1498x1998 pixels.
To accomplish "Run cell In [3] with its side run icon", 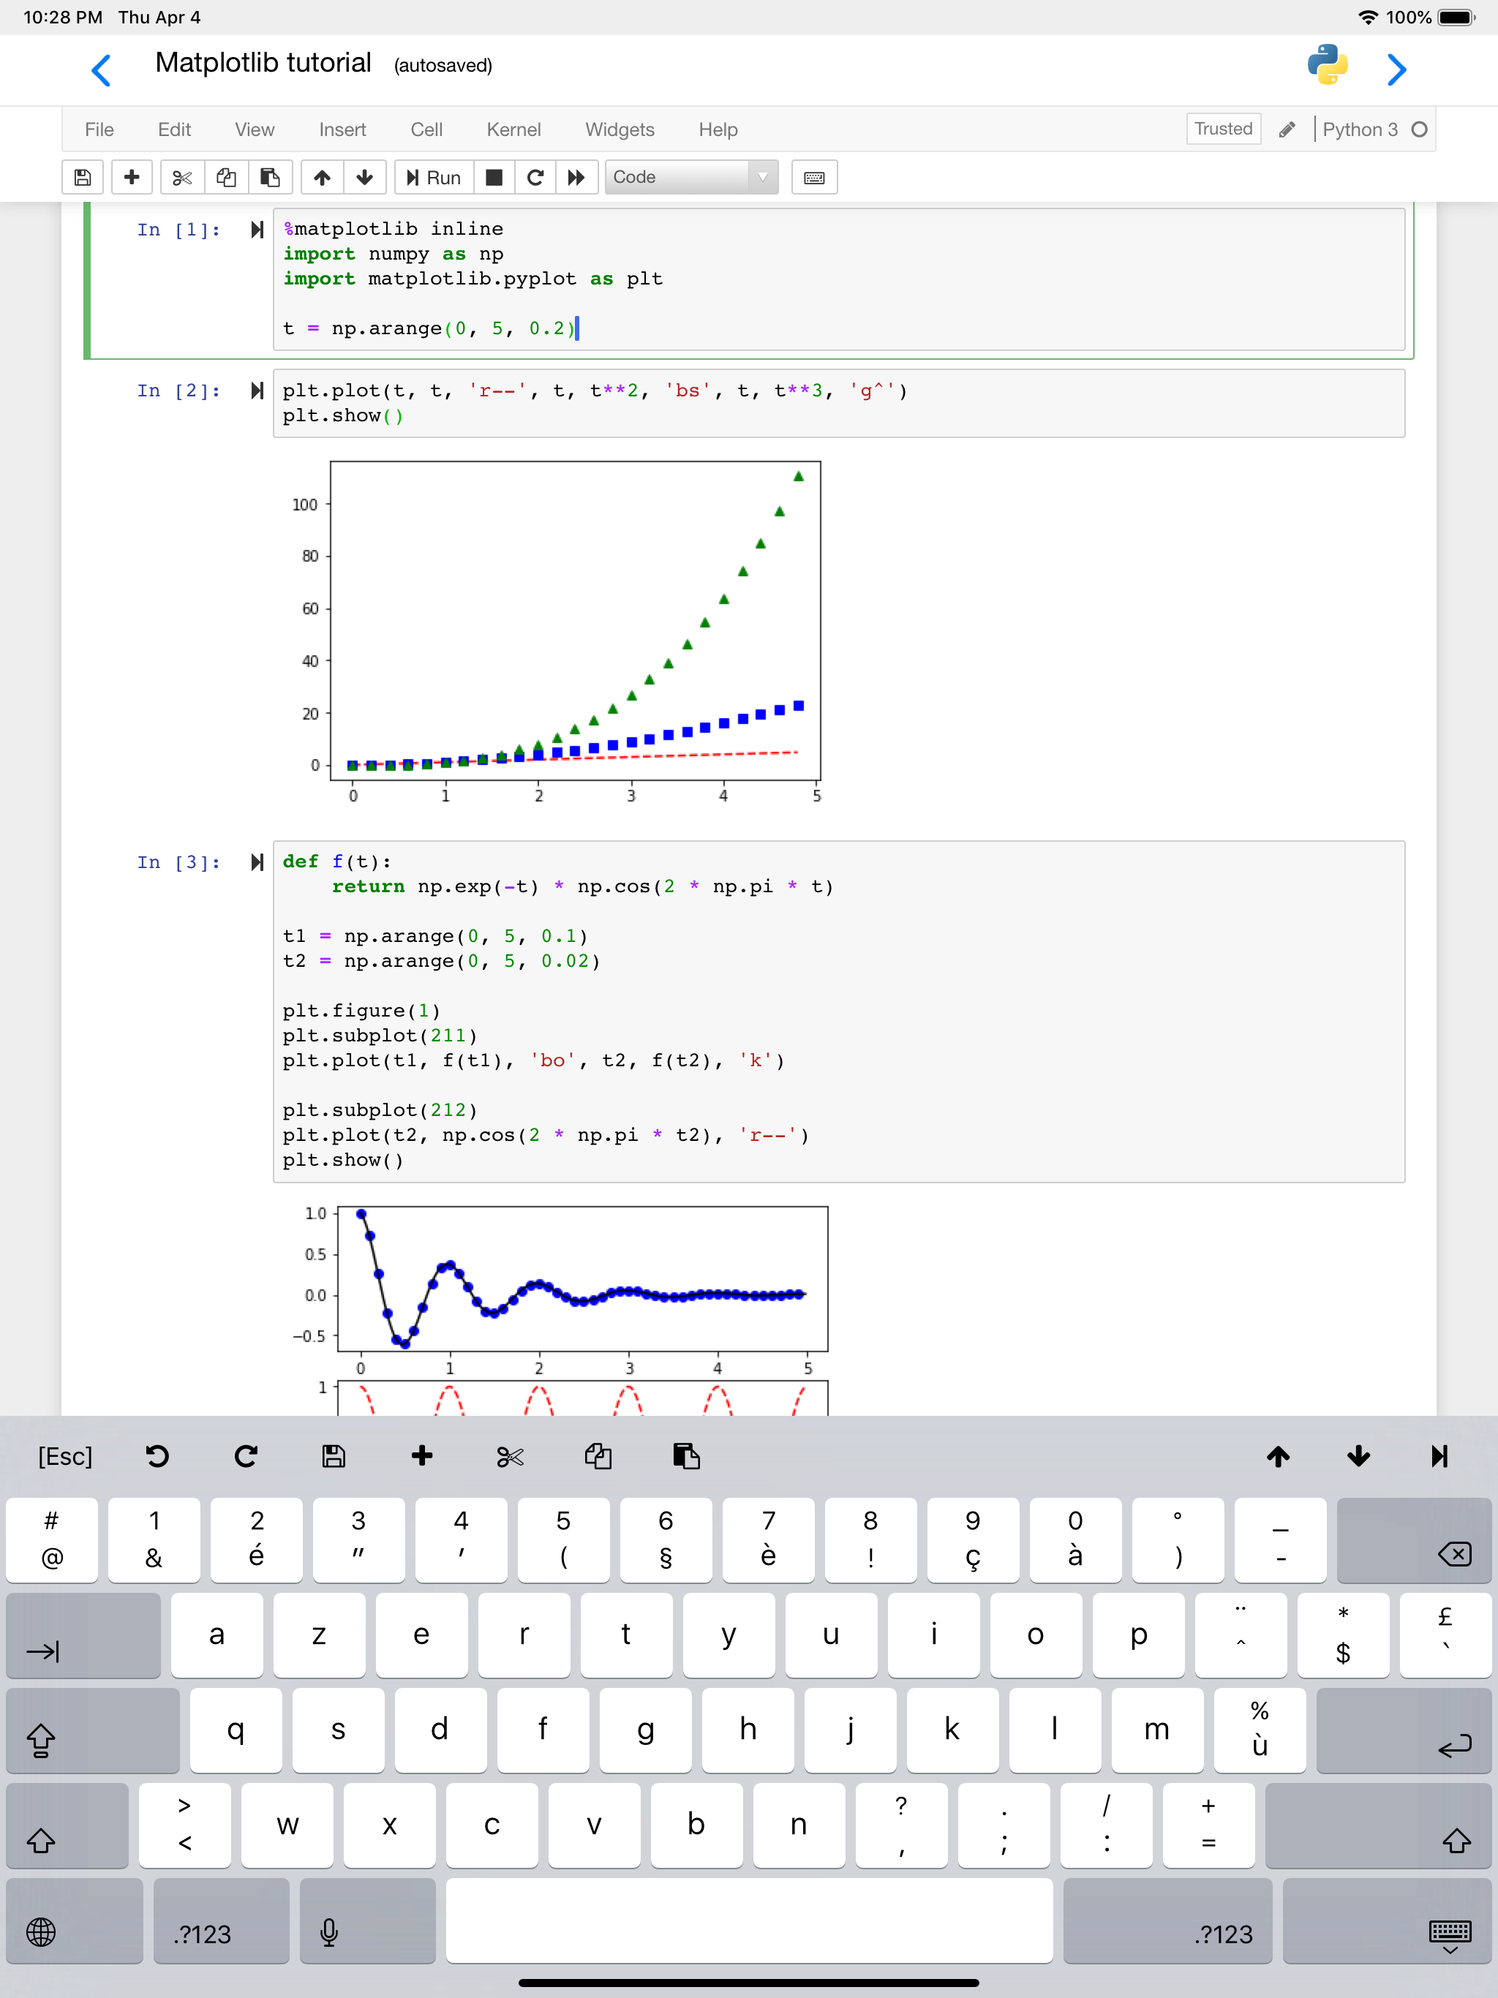I will click(x=257, y=862).
